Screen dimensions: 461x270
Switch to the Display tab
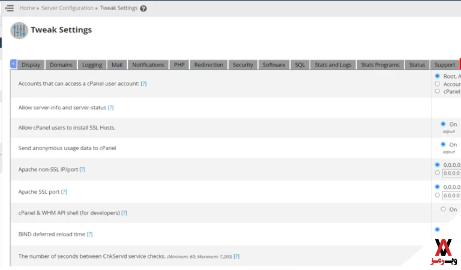pyautogui.click(x=31, y=65)
